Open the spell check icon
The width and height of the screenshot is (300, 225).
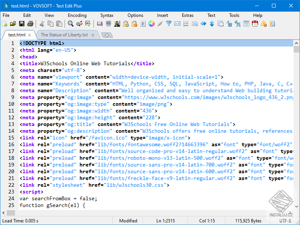click(x=88, y=24)
